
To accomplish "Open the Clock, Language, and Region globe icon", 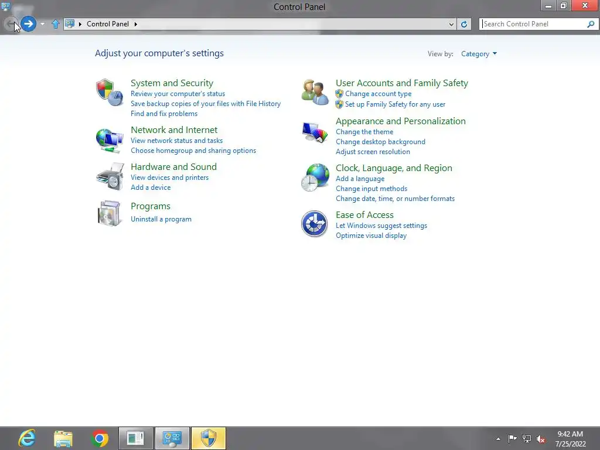I will [x=315, y=178].
